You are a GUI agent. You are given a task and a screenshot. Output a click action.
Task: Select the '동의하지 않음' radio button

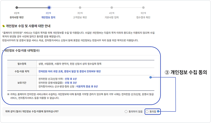tap(126, 112)
